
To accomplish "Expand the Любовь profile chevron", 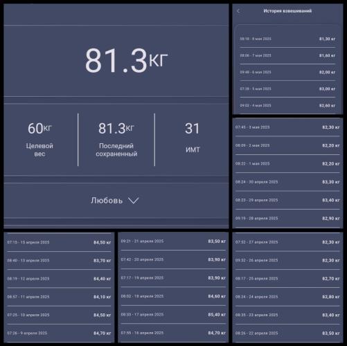I will pos(134,201).
